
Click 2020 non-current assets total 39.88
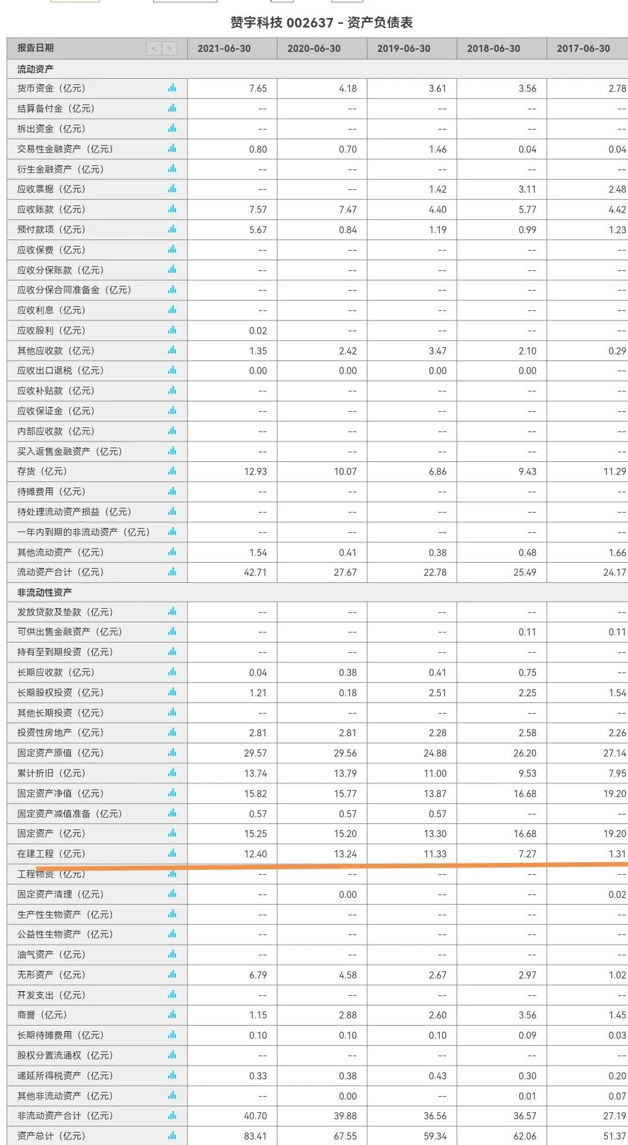click(345, 1116)
